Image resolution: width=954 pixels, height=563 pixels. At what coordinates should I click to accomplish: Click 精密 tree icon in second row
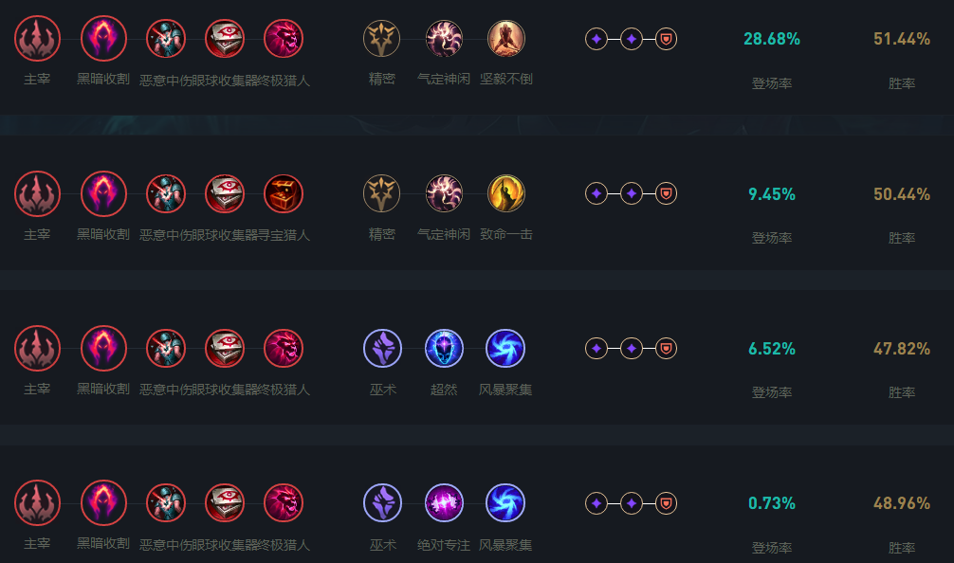381,193
